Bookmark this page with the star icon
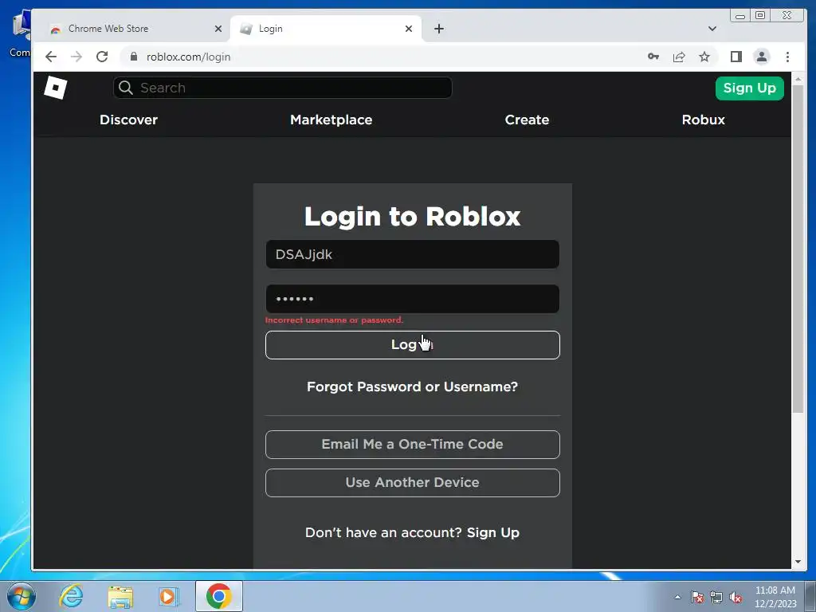This screenshot has height=612, width=816. [x=704, y=57]
